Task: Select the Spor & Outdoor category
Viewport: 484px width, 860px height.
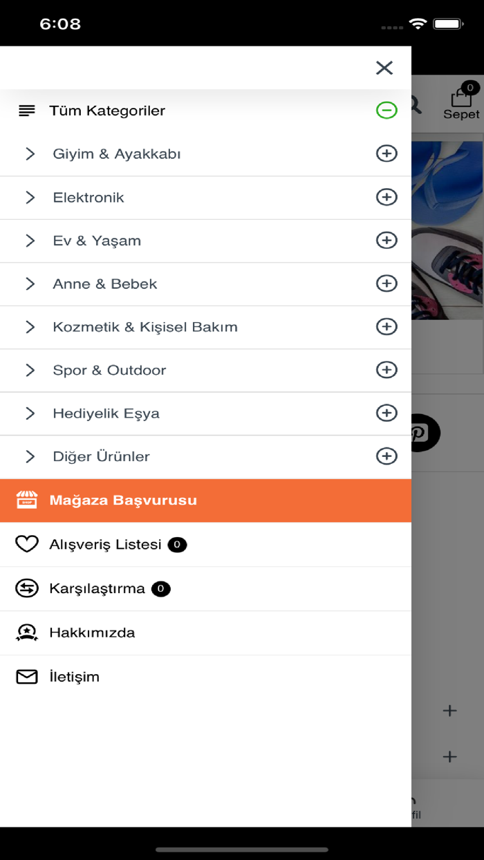Action: click(109, 370)
